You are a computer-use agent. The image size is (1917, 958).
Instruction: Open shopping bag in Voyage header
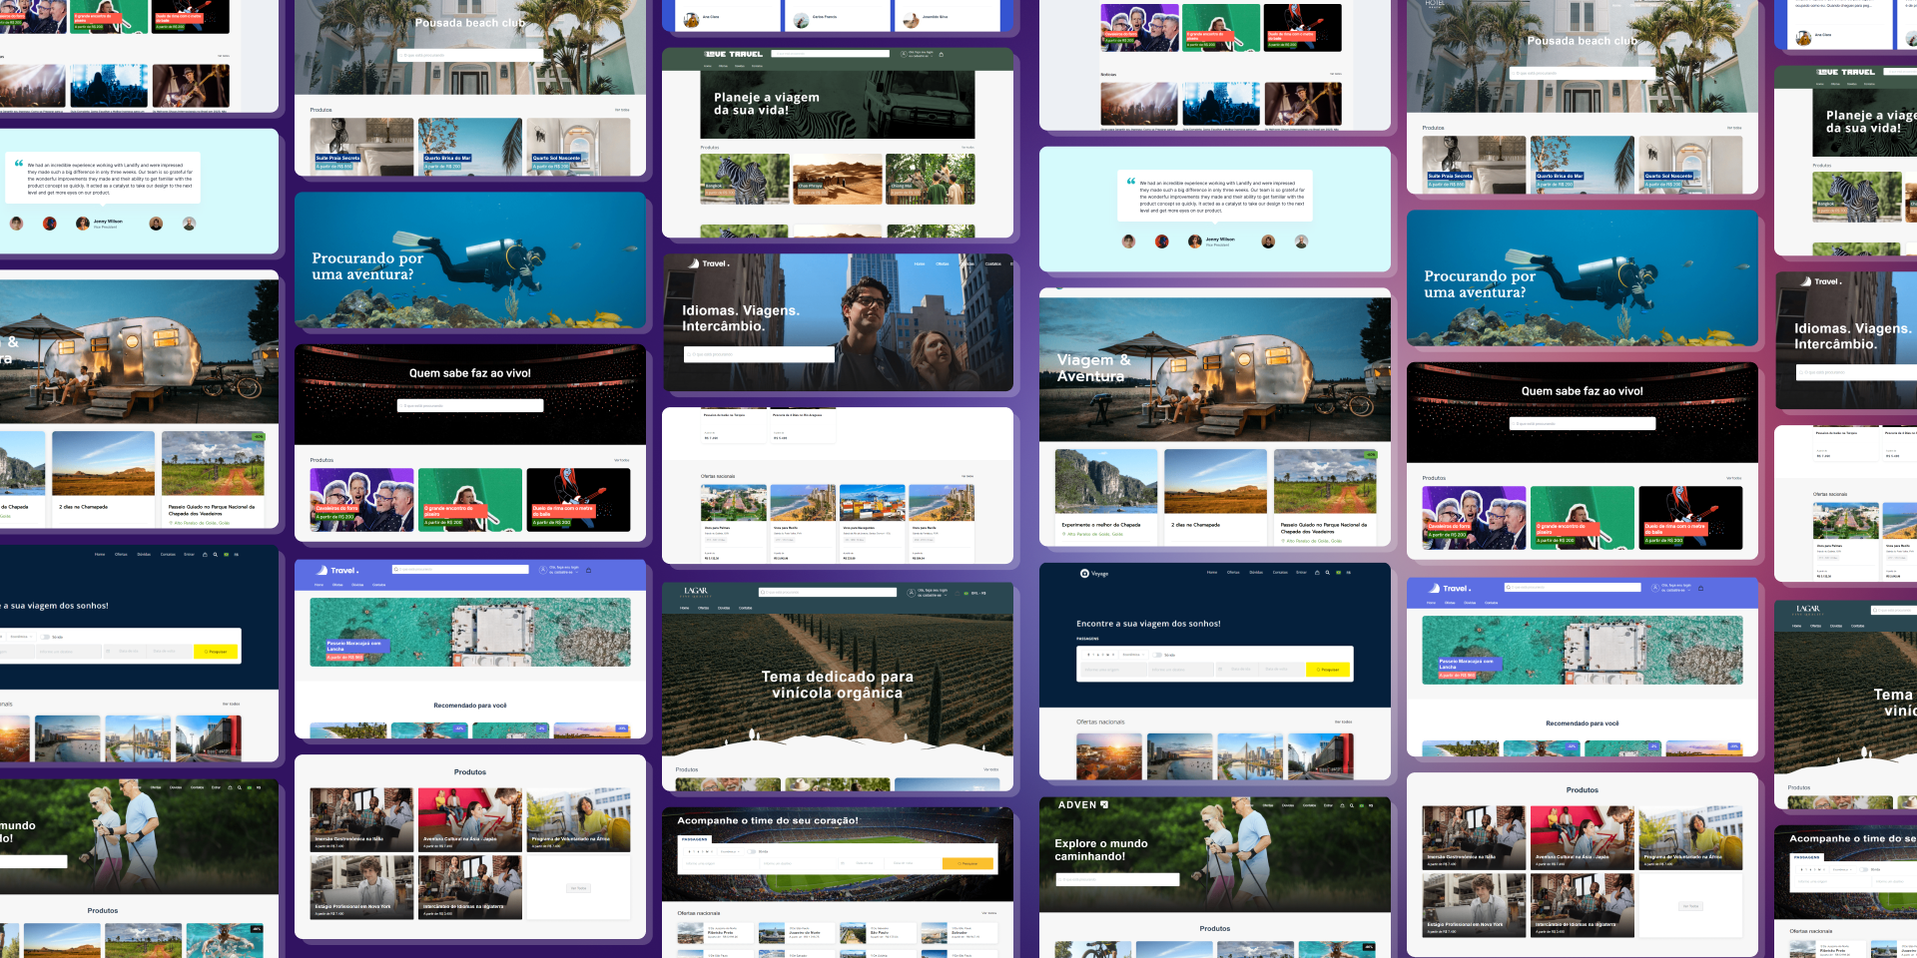(1316, 573)
